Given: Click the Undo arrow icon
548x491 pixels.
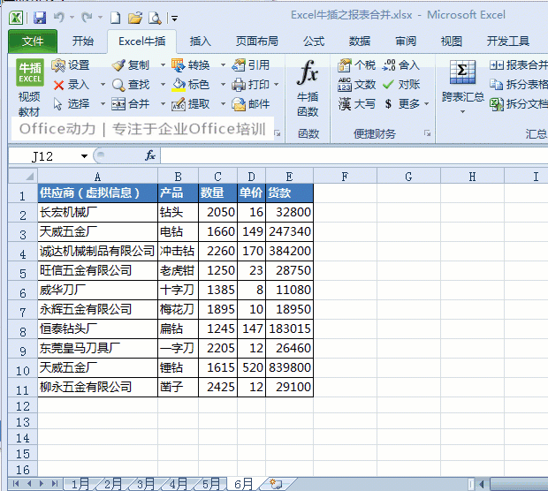Looking at the screenshot, I should 59,17.
